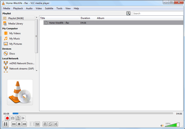Open extended settings equalizer icon

(37, 124)
